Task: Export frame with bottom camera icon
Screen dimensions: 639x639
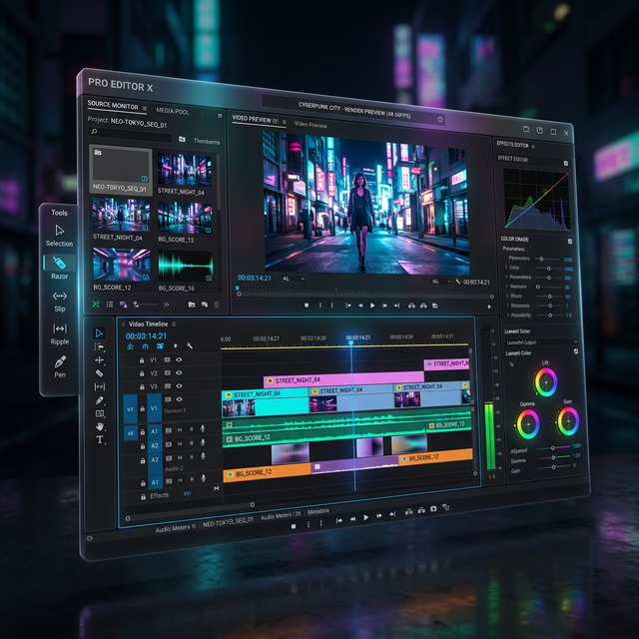Action: pyautogui.click(x=433, y=508)
